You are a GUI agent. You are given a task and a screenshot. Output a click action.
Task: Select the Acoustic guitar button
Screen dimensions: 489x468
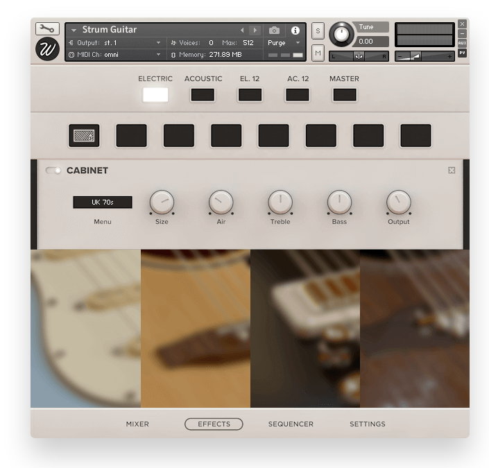[x=203, y=95]
